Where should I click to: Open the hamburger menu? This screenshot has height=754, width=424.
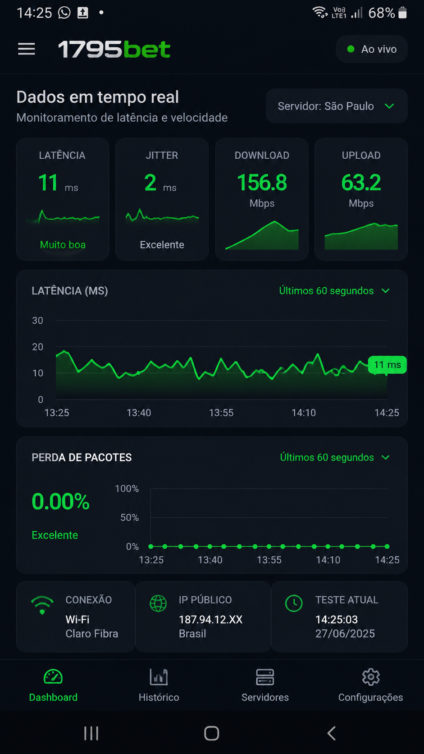pyautogui.click(x=27, y=49)
